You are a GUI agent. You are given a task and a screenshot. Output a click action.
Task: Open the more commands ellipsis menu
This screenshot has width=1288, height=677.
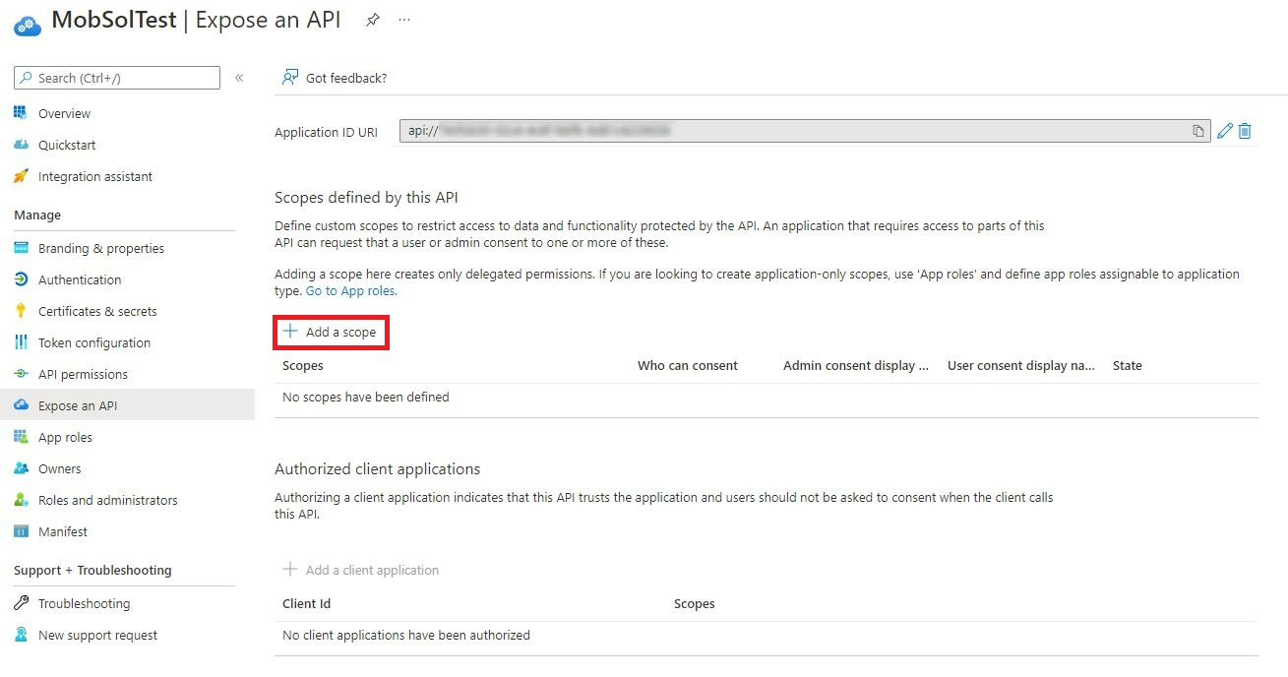403,19
